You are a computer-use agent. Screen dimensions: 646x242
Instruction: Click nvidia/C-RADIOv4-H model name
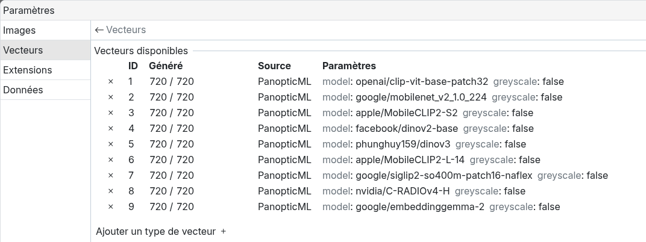403,191
